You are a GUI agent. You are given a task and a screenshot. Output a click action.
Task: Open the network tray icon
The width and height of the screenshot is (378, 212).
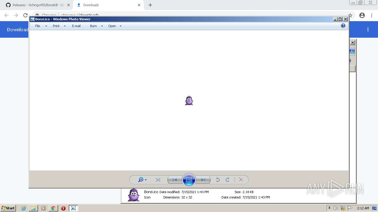343,208
